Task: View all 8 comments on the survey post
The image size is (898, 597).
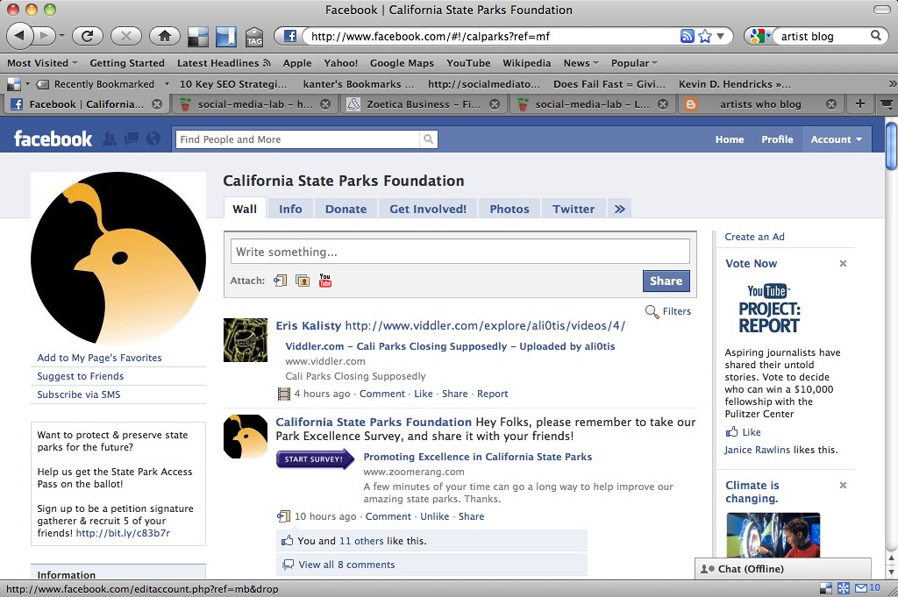Action: [x=346, y=565]
